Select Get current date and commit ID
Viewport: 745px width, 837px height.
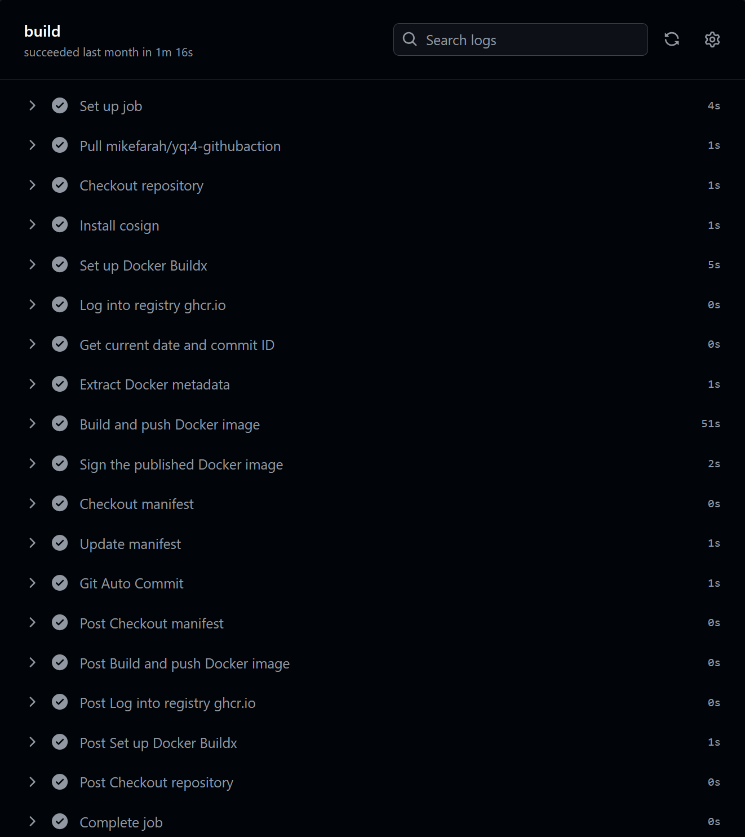177,345
